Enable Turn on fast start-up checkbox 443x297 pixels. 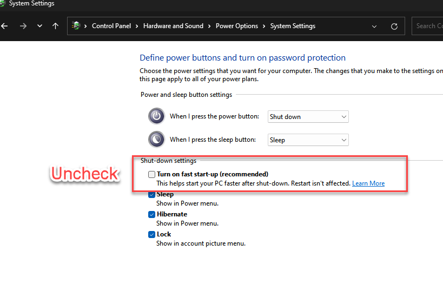tap(151, 174)
